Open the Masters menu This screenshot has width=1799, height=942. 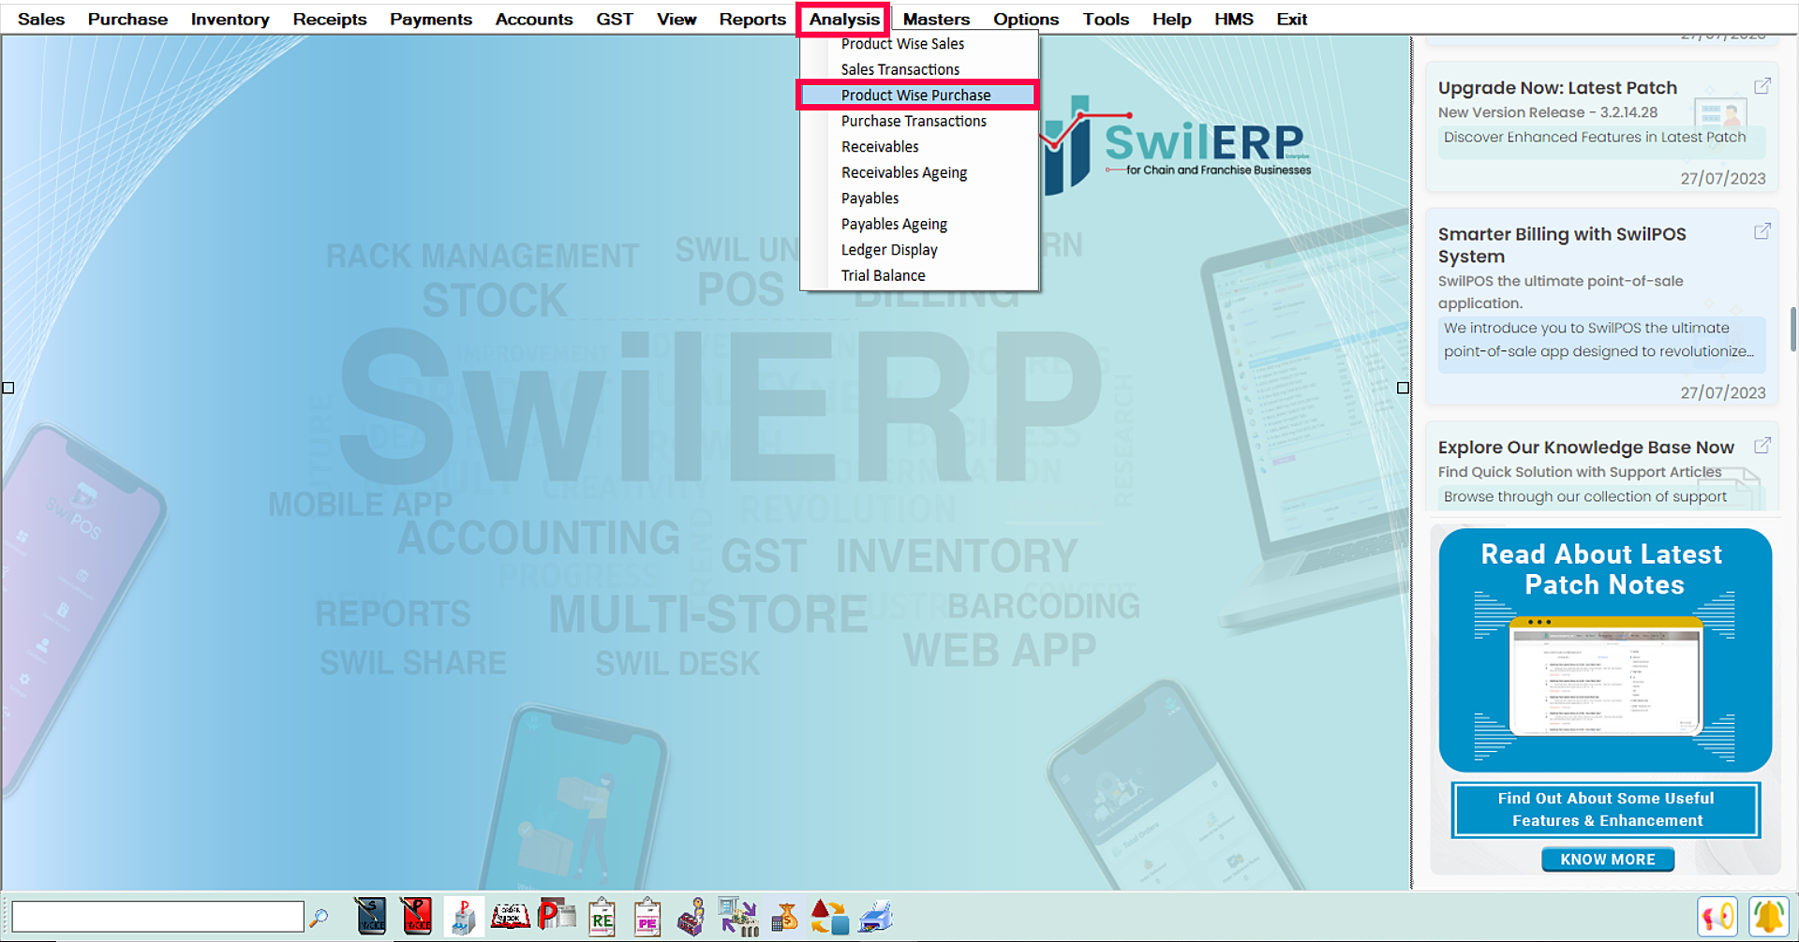tap(936, 19)
